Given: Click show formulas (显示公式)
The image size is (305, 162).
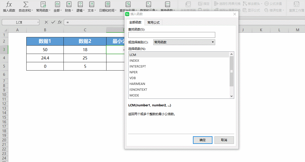Looking at the screenshot, I should pyautogui.click(x=251, y=10).
